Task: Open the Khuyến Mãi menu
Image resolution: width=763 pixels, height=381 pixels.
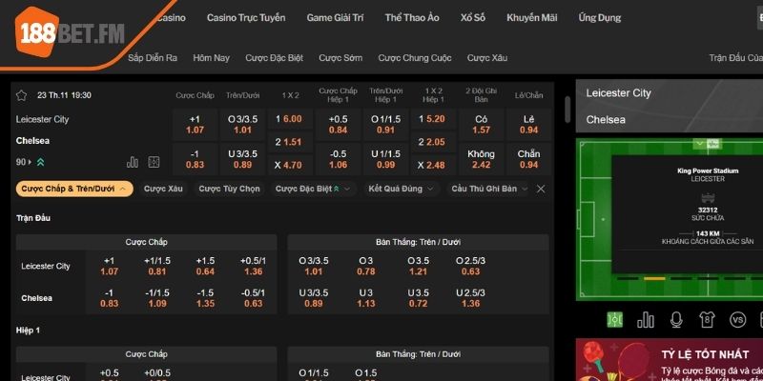Action: point(532,18)
